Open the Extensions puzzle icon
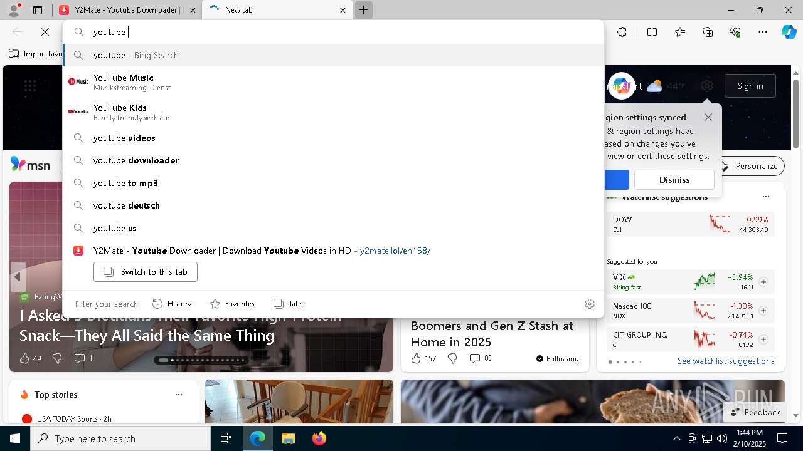The image size is (803, 451). 622,32
